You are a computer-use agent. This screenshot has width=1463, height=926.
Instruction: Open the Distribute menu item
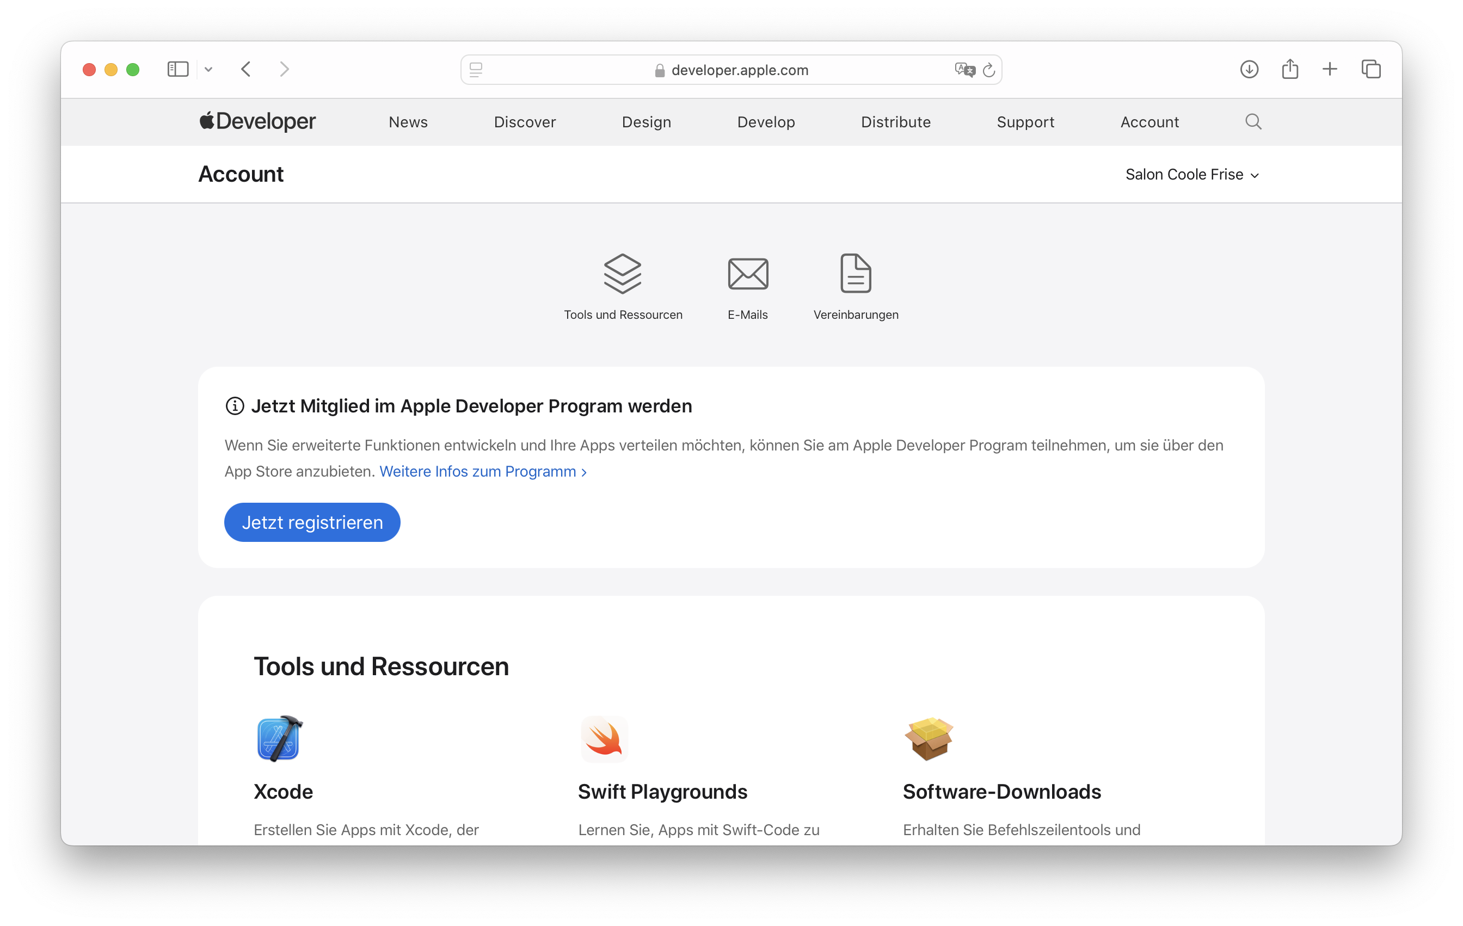(895, 122)
